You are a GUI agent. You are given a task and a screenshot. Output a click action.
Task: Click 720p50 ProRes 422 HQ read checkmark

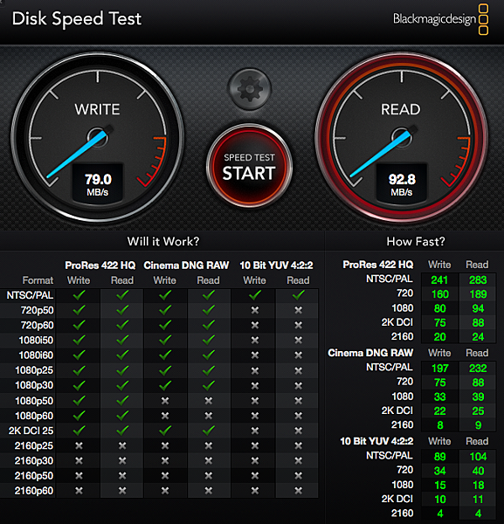pos(122,310)
